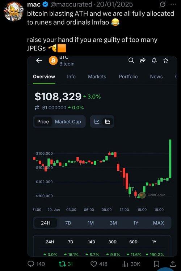Choose the 7D time range button

68,223
